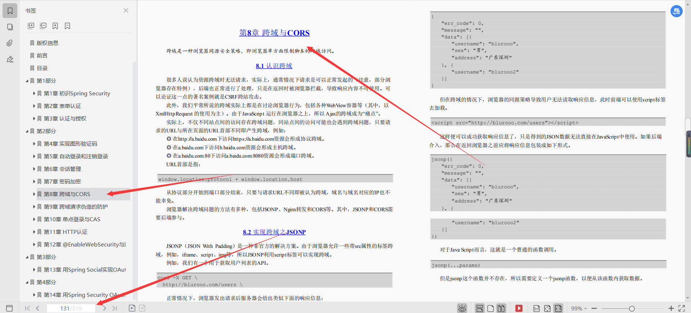Viewport: 691px width, 313px height.
Task: Go back to previous view
Action: [132, 308]
